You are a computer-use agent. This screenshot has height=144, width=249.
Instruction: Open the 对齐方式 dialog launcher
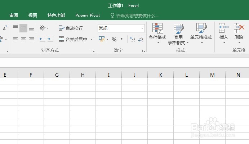tap(93, 51)
